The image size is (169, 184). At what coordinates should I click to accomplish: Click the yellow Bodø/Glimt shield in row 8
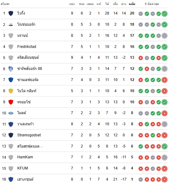pyautogui.click(x=11, y=91)
